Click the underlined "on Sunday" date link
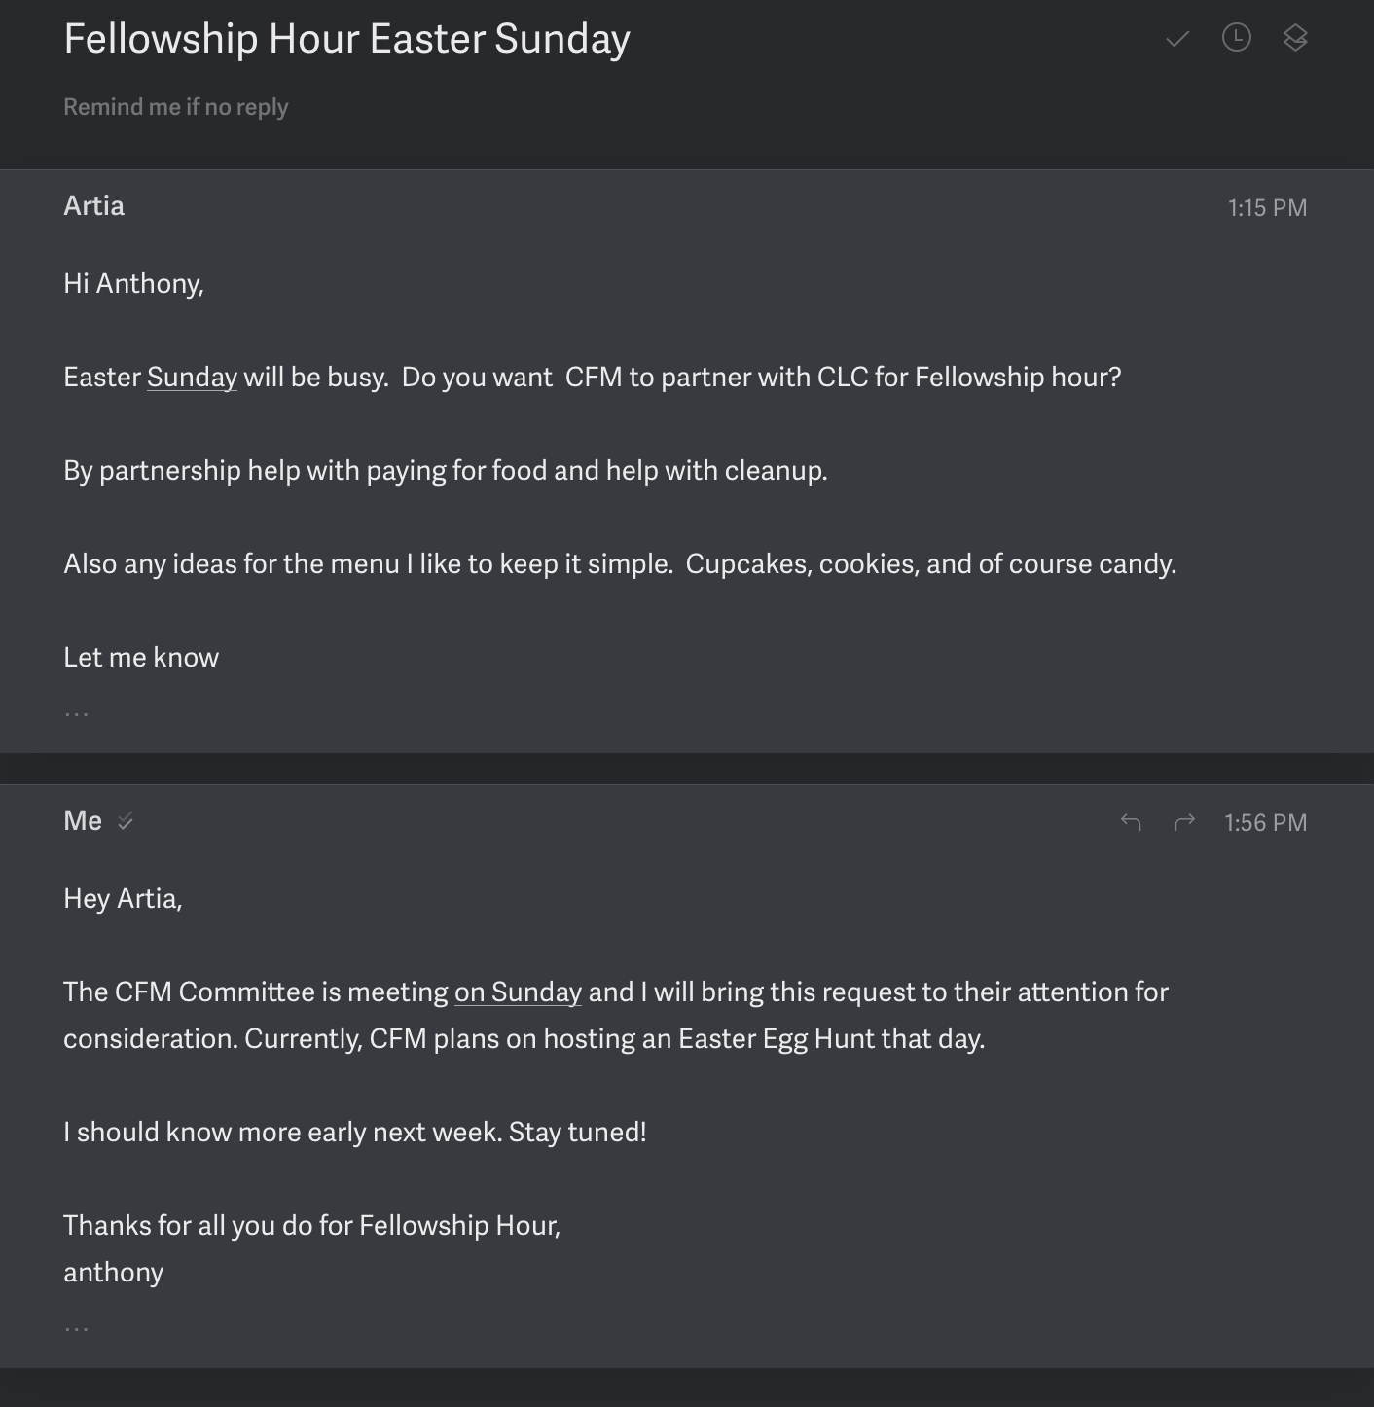This screenshot has width=1374, height=1407. tap(518, 992)
